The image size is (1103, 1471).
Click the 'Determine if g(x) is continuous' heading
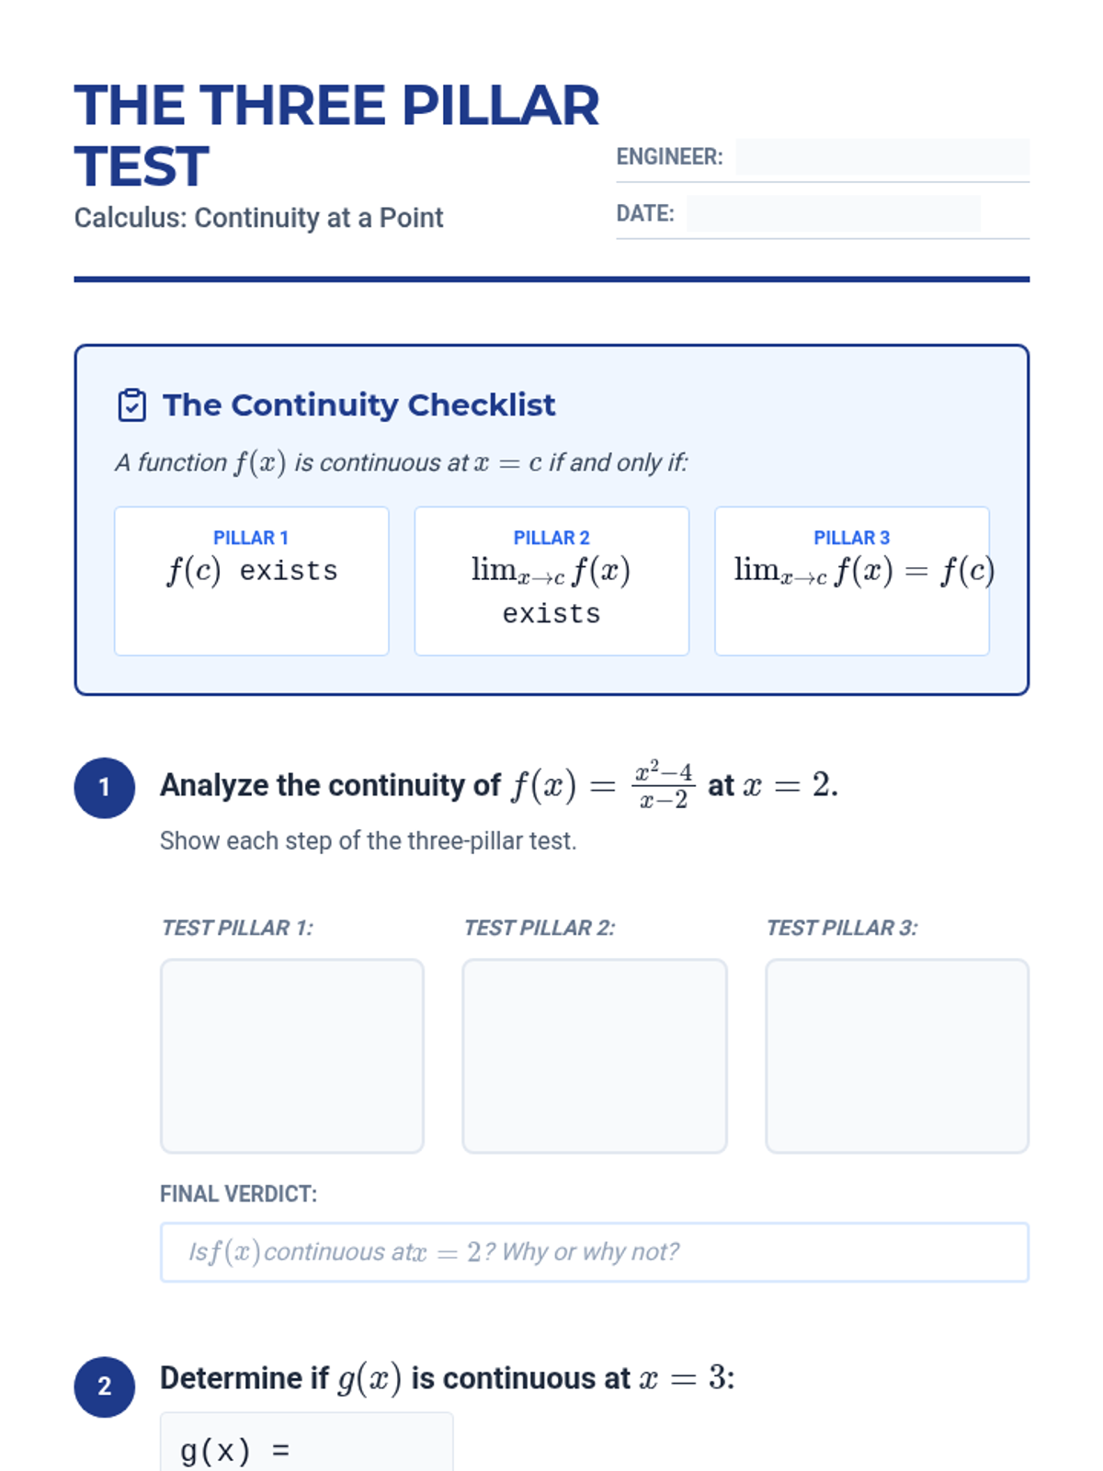[447, 1378]
